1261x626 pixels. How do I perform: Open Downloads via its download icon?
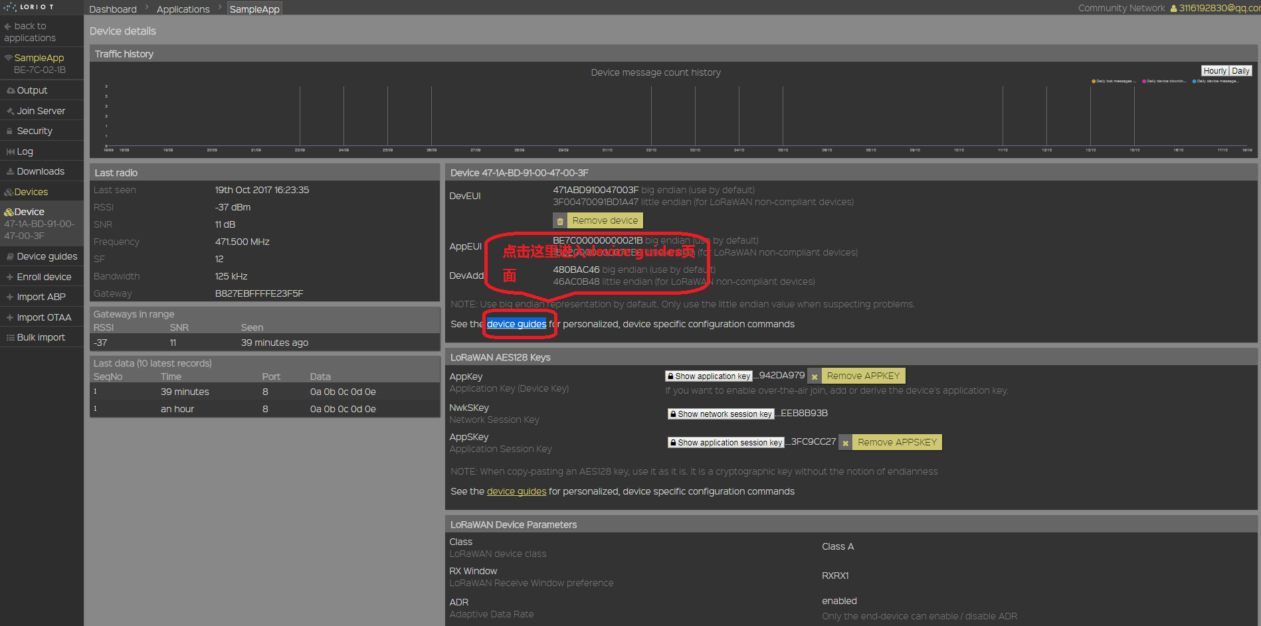click(x=11, y=171)
